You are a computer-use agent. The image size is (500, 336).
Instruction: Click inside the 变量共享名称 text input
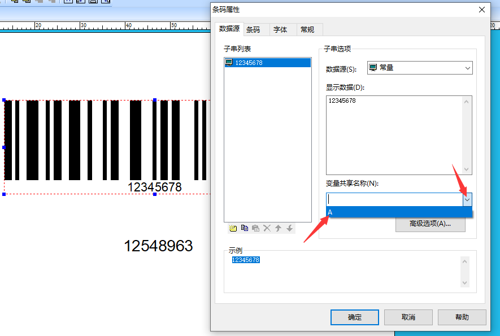(x=394, y=199)
